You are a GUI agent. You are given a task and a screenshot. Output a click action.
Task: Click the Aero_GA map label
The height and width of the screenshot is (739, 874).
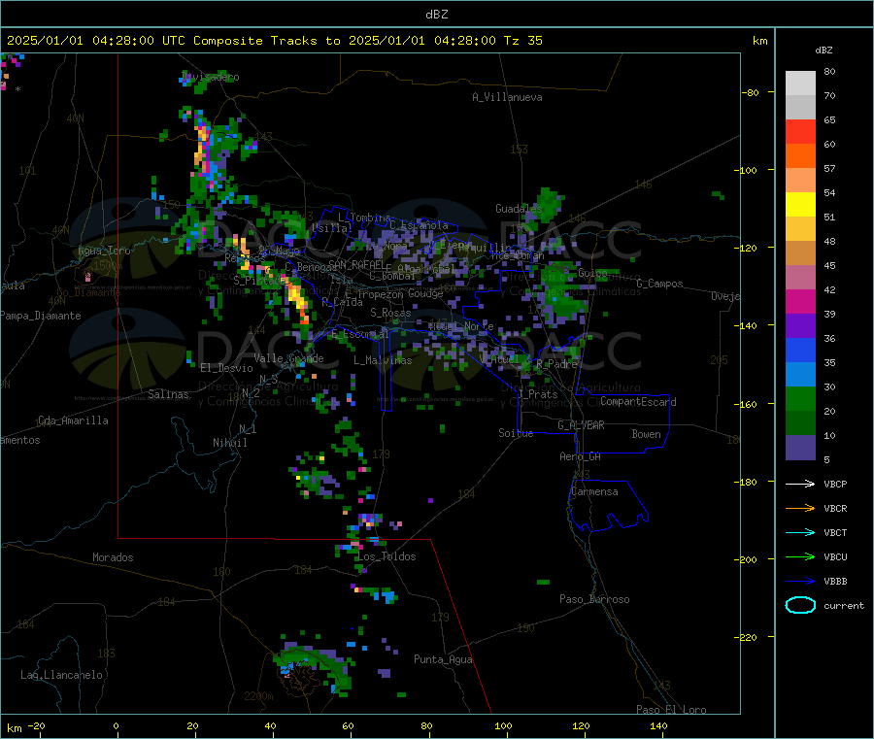pyautogui.click(x=580, y=456)
